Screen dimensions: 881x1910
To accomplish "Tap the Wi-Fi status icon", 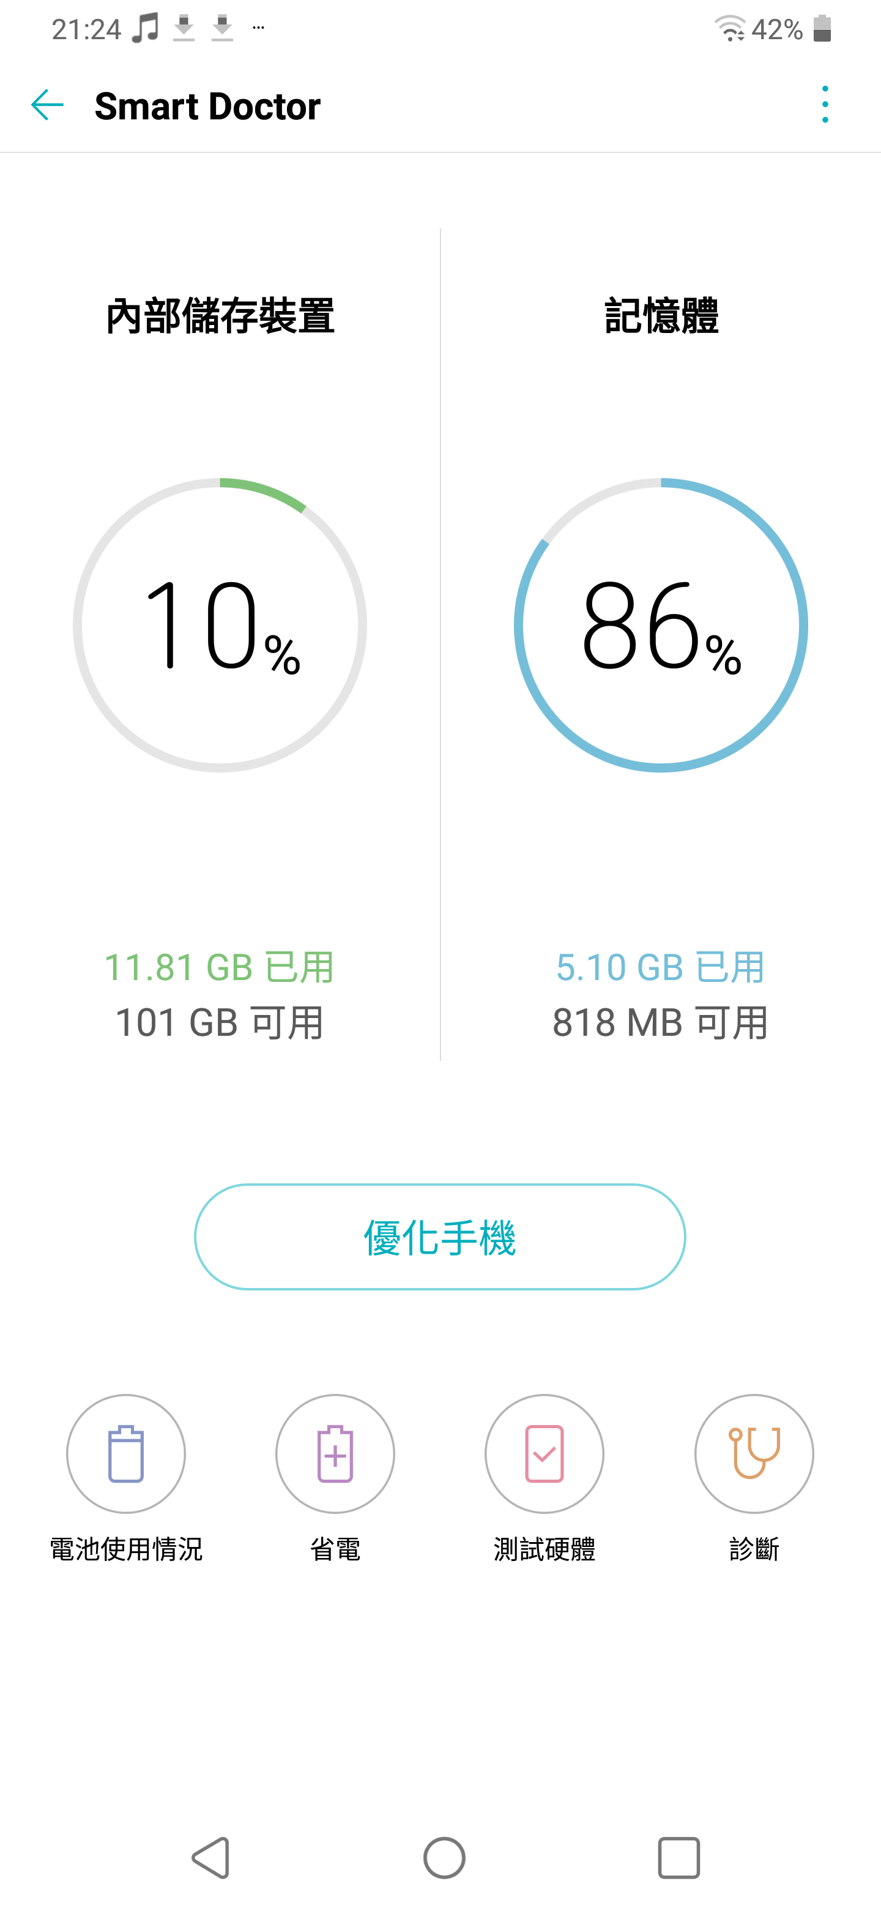I will point(730,29).
